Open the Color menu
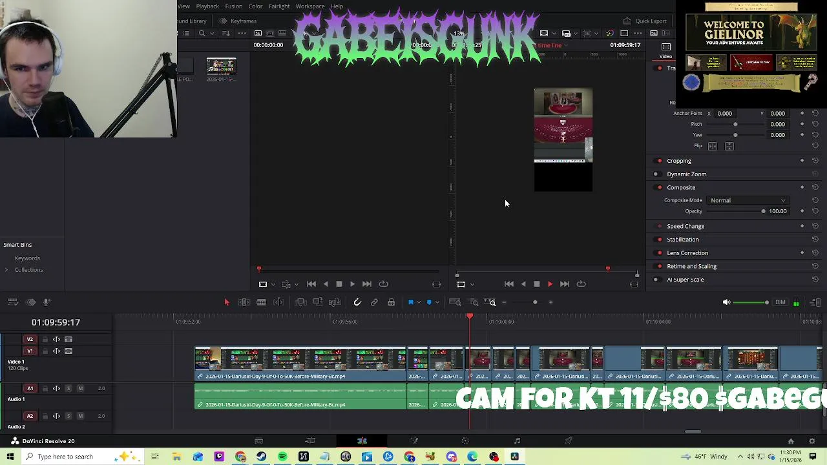This screenshot has width=827, height=465. click(255, 6)
